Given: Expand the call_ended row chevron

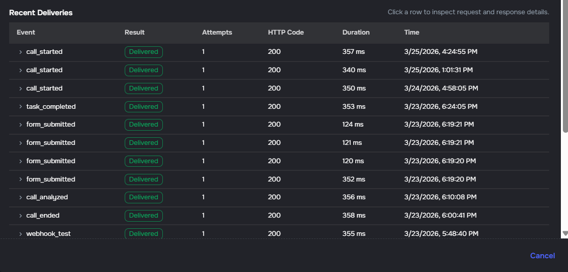Looking at the screenshot, I should pos(21,216).
